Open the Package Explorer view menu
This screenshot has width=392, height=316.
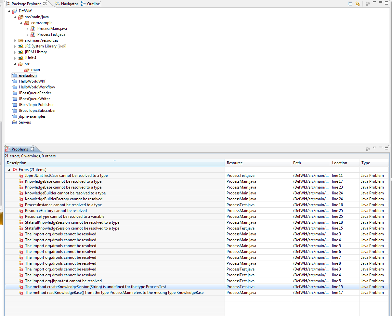pos(374,3)
